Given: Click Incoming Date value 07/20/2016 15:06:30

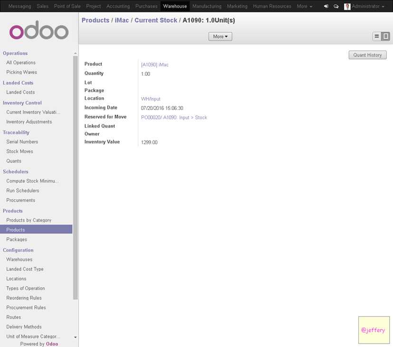Looking at the screenshot, I should 162,108.
